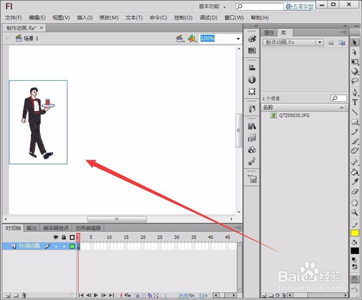Toggle Snap to Objects magnet button

355,280
